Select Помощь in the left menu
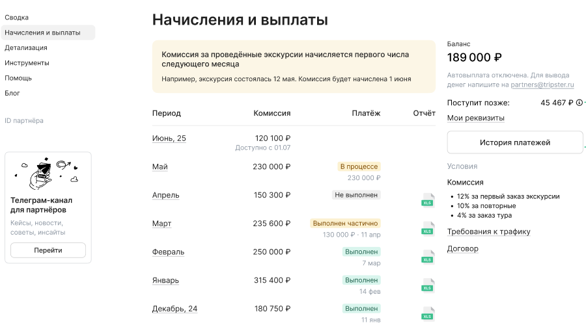The height and width of the screenshot is (325, 586). 18,78
